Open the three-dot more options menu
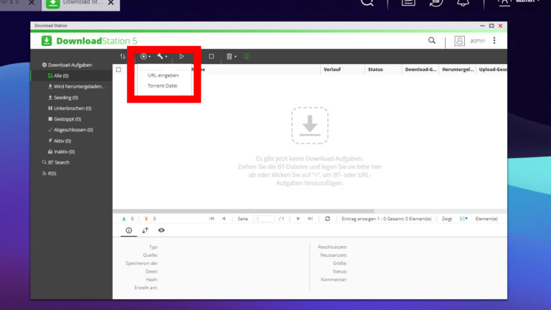Viewport: 551px width, 310px height. coord(494,41)
